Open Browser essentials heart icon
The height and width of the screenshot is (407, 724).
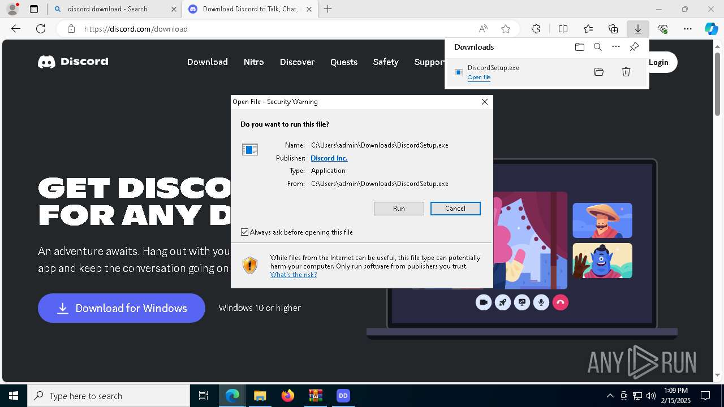pos(663,29)
